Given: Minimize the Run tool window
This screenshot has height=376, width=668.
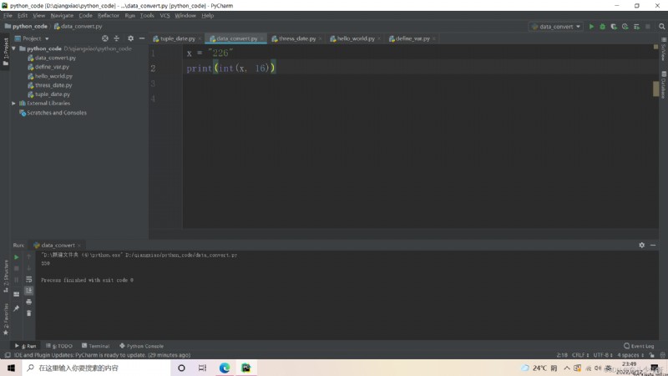Looking at the screenshot, I should coord(653,245).
